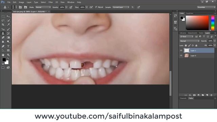Enable airbrush-style build-up effects
Image resolution: width=217 pixels, height=122 pixels.
tap(91, 7)
